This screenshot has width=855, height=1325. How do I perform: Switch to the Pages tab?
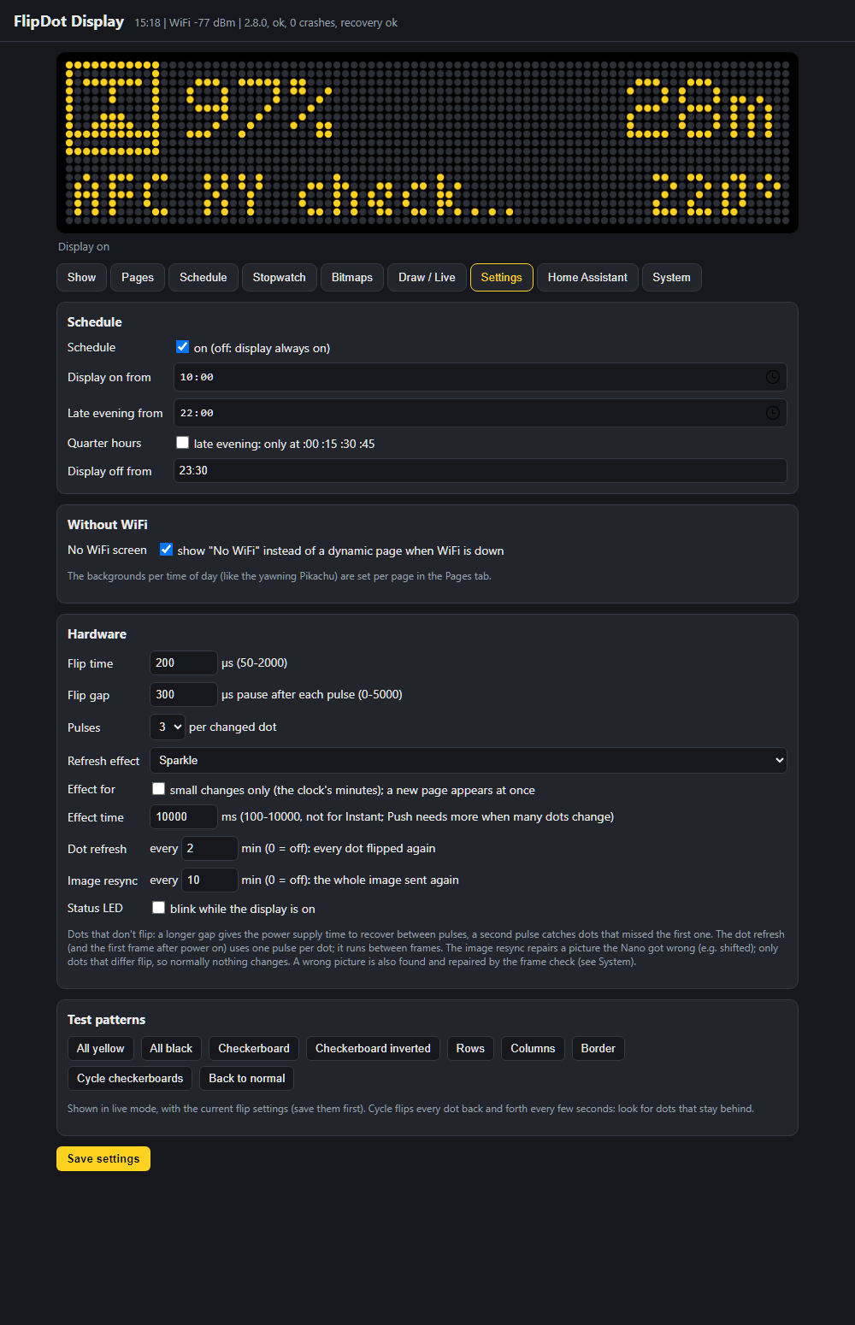[x=138, y=277]
